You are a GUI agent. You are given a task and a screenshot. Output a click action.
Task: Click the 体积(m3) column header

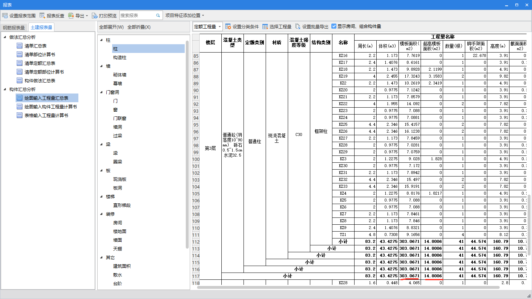tap(387, 46)
